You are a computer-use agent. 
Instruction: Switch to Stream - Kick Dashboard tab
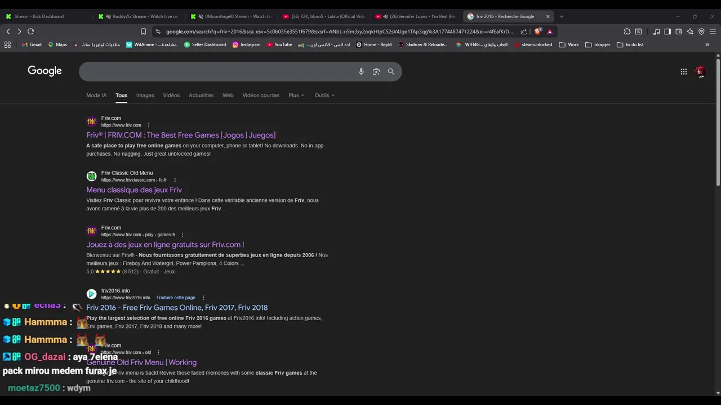point(46,16)
